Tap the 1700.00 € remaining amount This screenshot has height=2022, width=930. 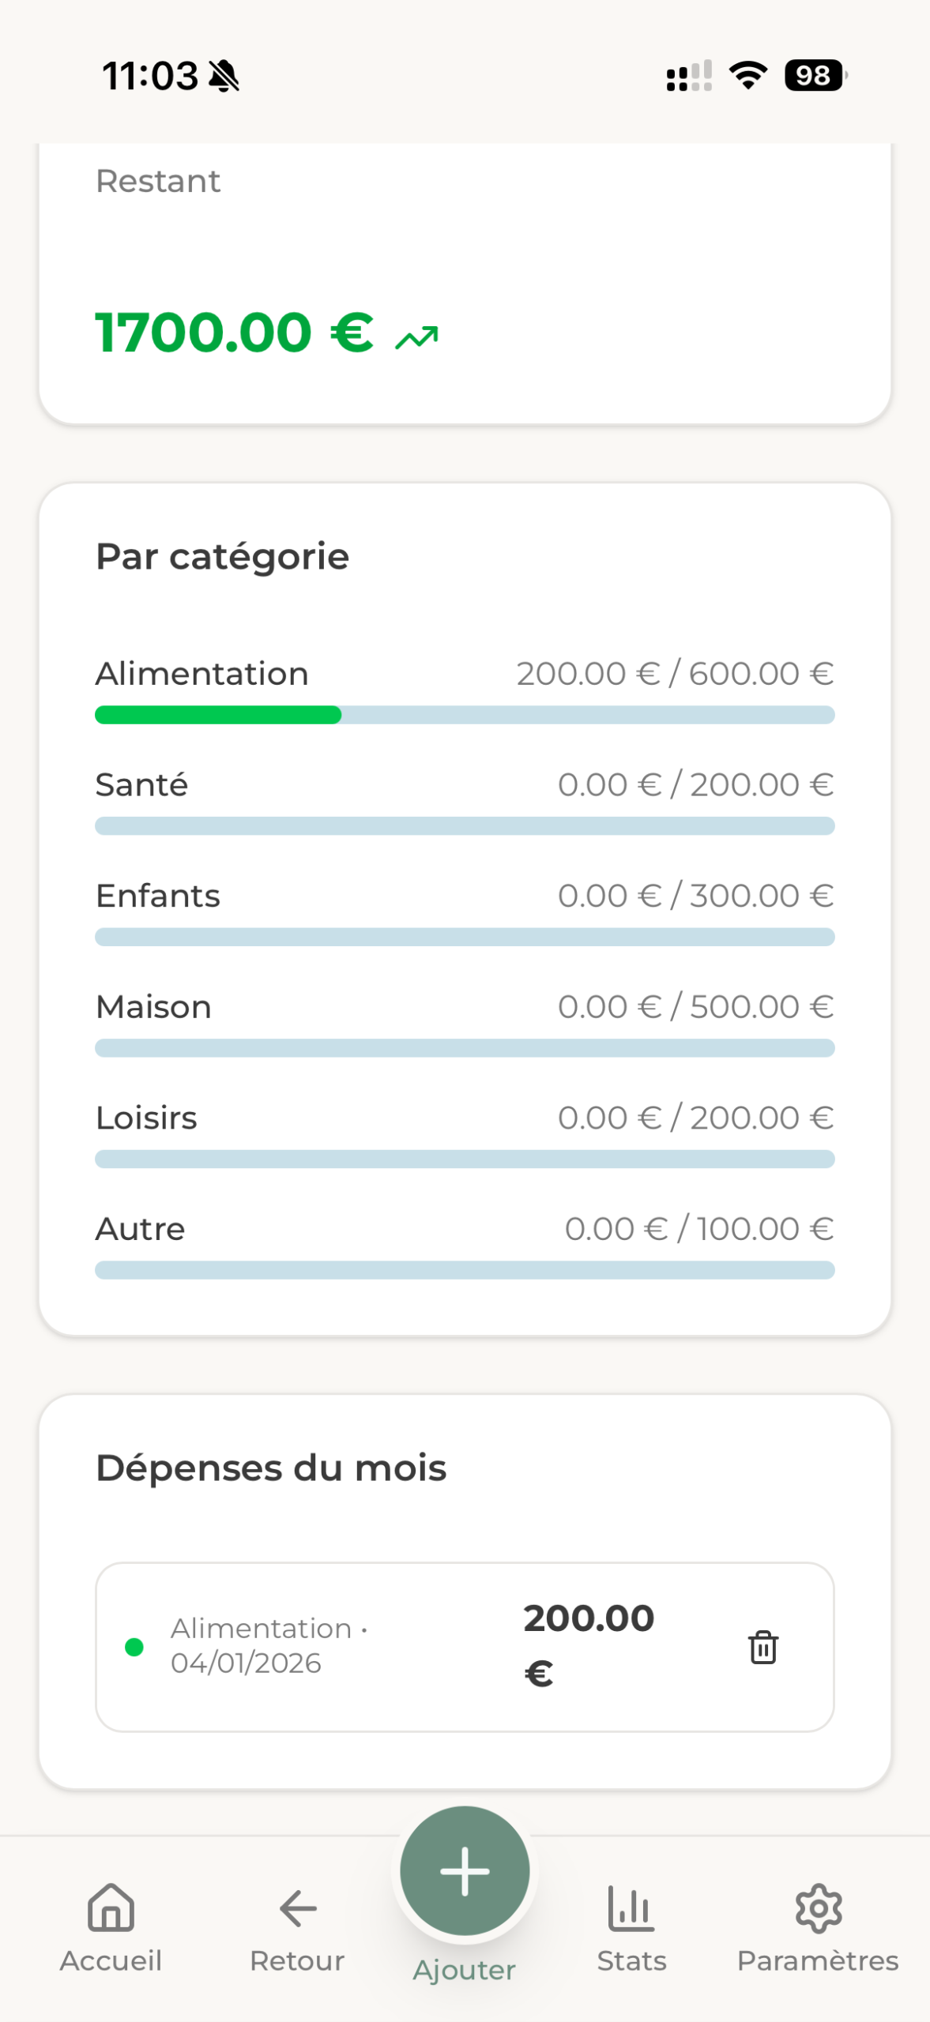pos(234,333)
